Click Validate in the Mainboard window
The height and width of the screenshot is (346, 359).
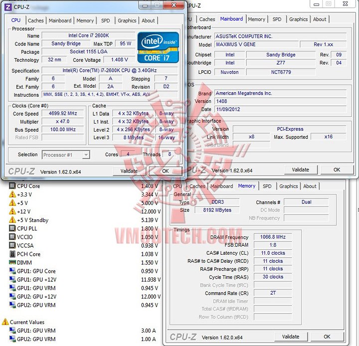(x=301, y=170)
